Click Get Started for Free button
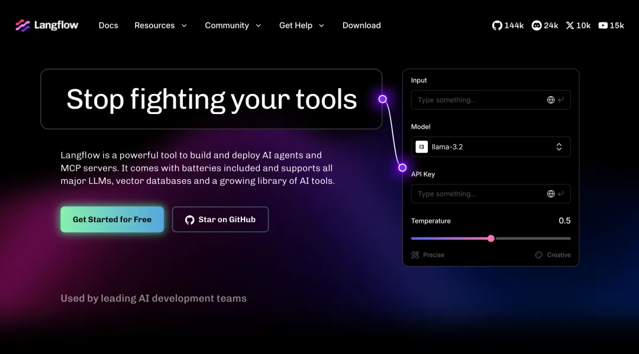639x354 pixels. click(x=112, y=219)
